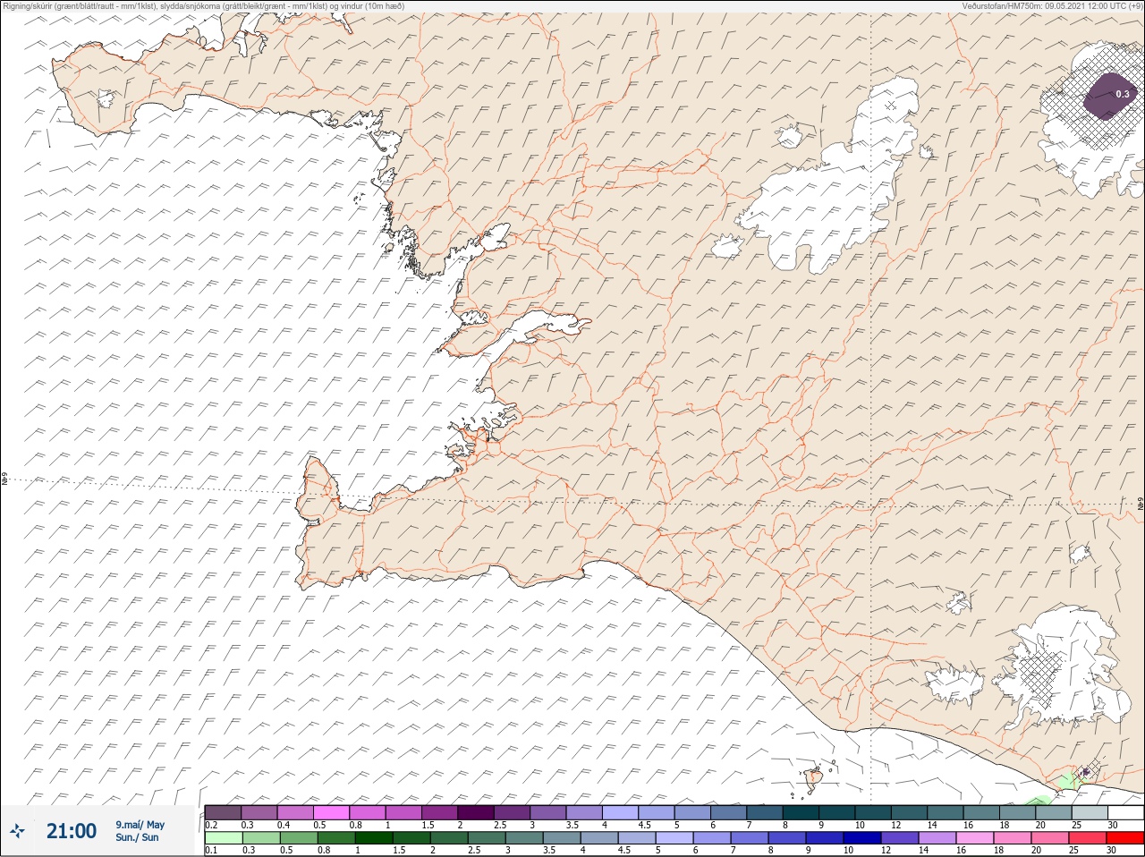Image resolution: width=1145 pixels, height=857 pixels.
Task: Select upper-row dark teal swatch labeled 9
Action: pyautogui.click(x=839, y=812)
